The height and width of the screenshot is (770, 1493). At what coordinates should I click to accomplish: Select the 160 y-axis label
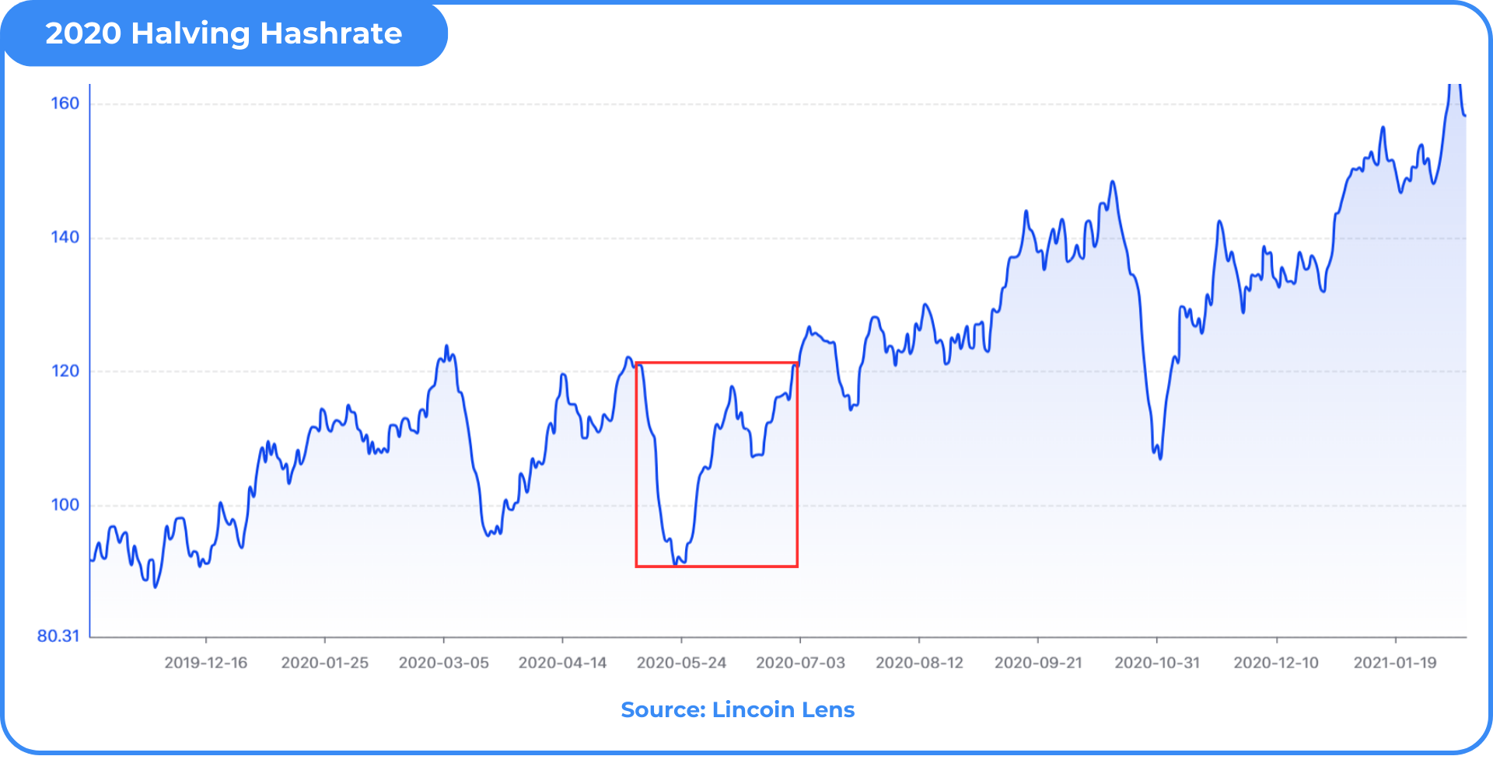click(x=65, y=103)
